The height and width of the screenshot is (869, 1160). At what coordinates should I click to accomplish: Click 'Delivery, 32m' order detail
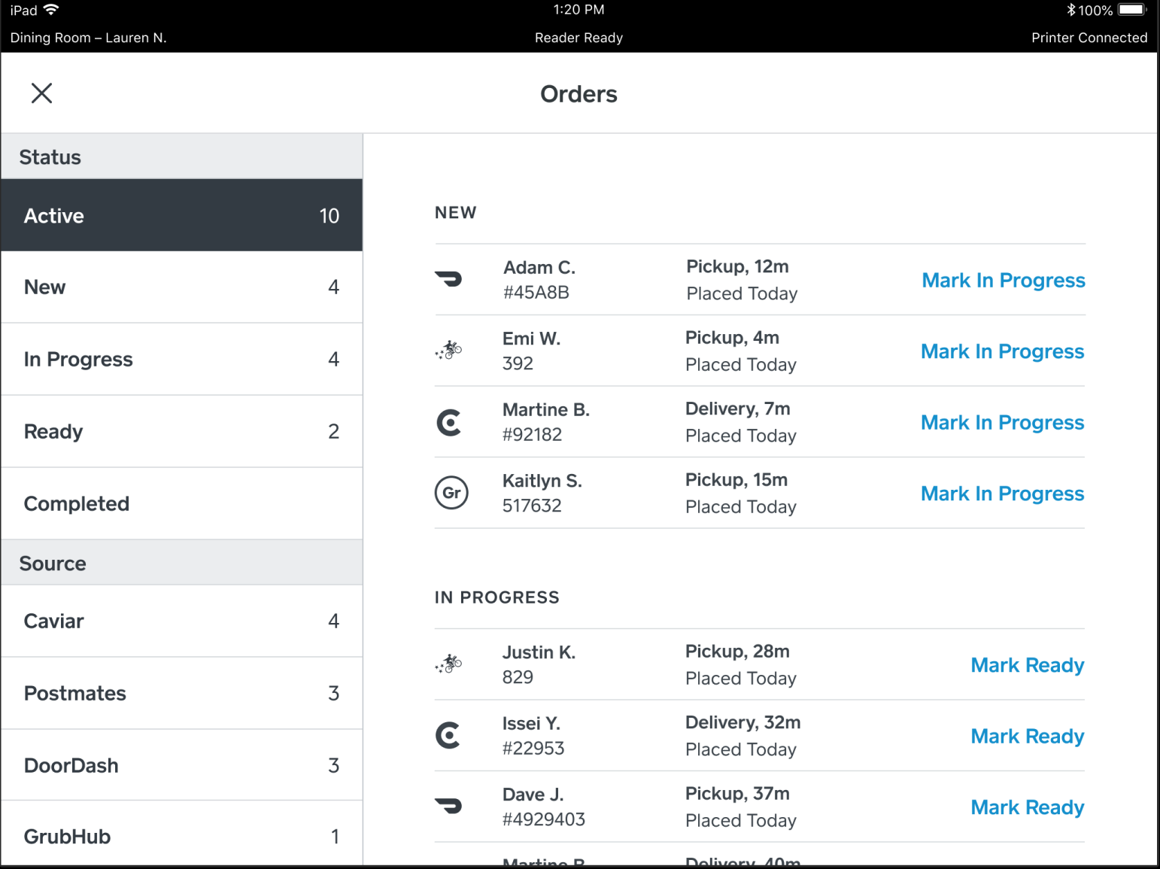742,723
